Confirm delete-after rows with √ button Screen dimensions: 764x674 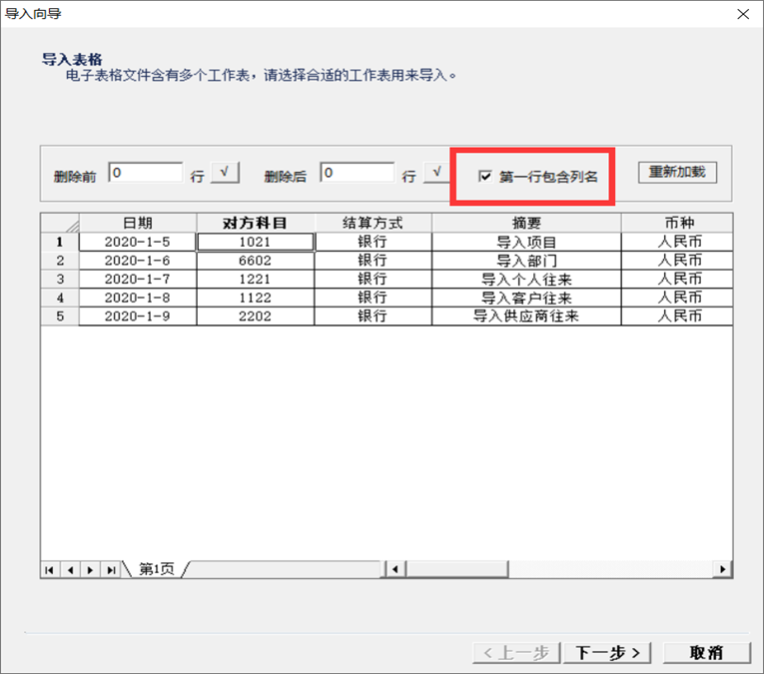(x=436, y=173)
